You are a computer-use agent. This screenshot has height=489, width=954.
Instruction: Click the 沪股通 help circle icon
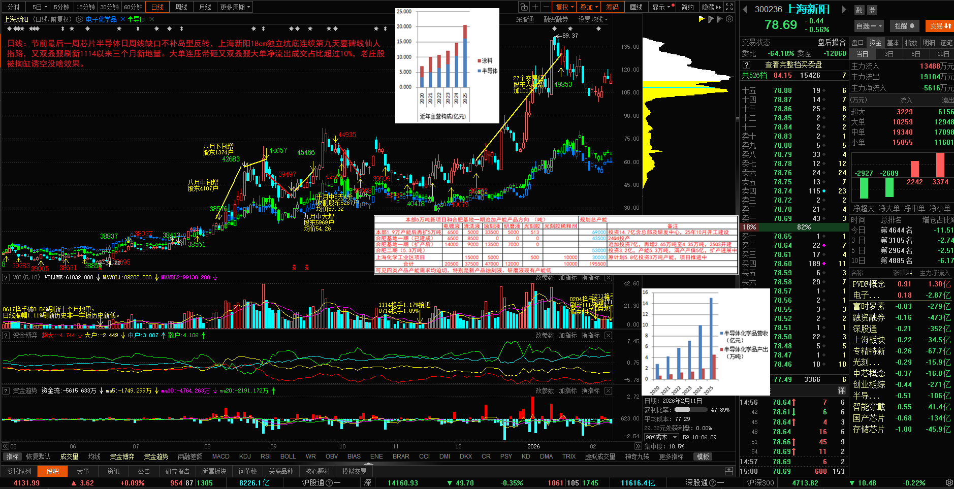point(329,483)
